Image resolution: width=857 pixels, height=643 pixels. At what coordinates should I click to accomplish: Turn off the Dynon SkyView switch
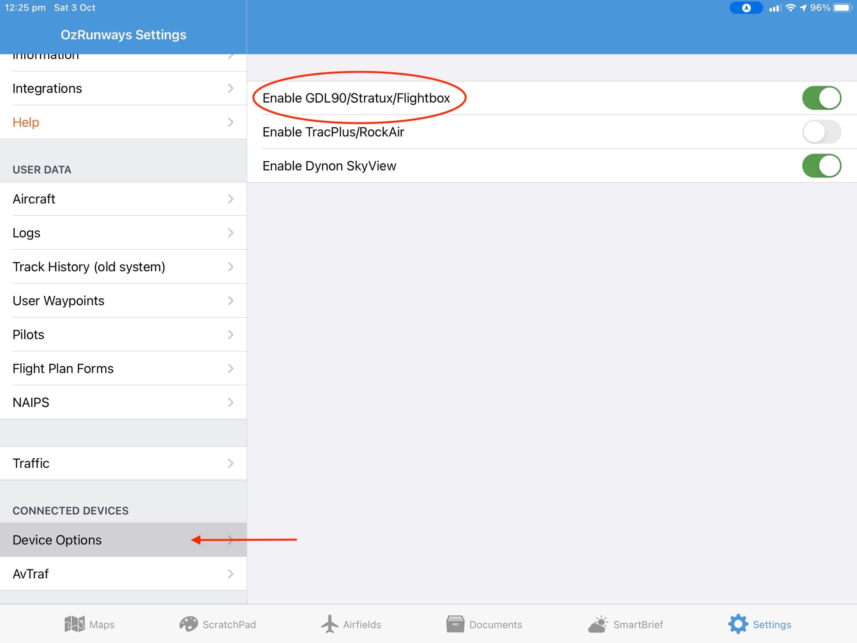click(821, 166)
